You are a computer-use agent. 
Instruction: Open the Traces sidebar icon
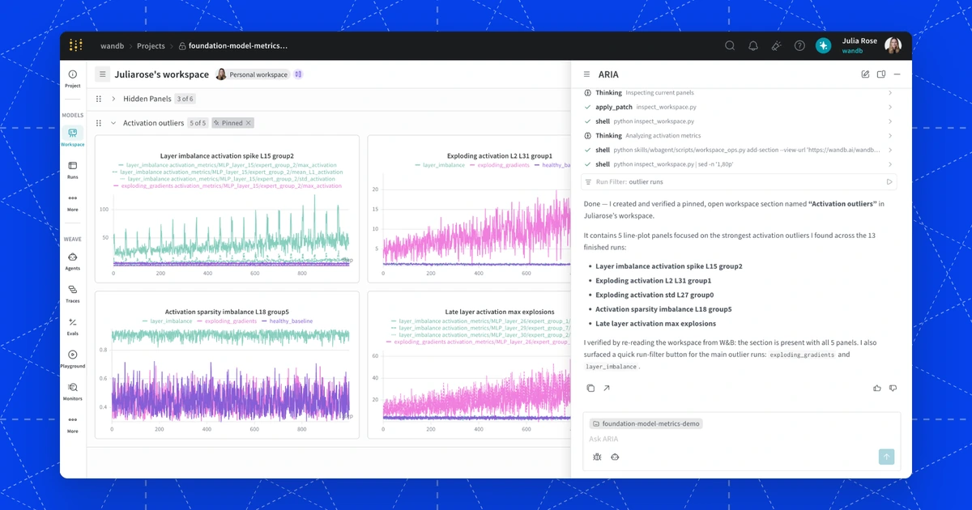pos(73,293)
